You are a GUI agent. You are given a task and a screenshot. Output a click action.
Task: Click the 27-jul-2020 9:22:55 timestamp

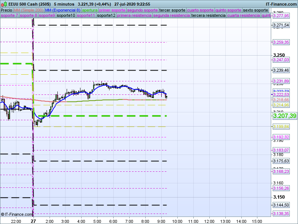pyautogui.click(x=132, y=4)
